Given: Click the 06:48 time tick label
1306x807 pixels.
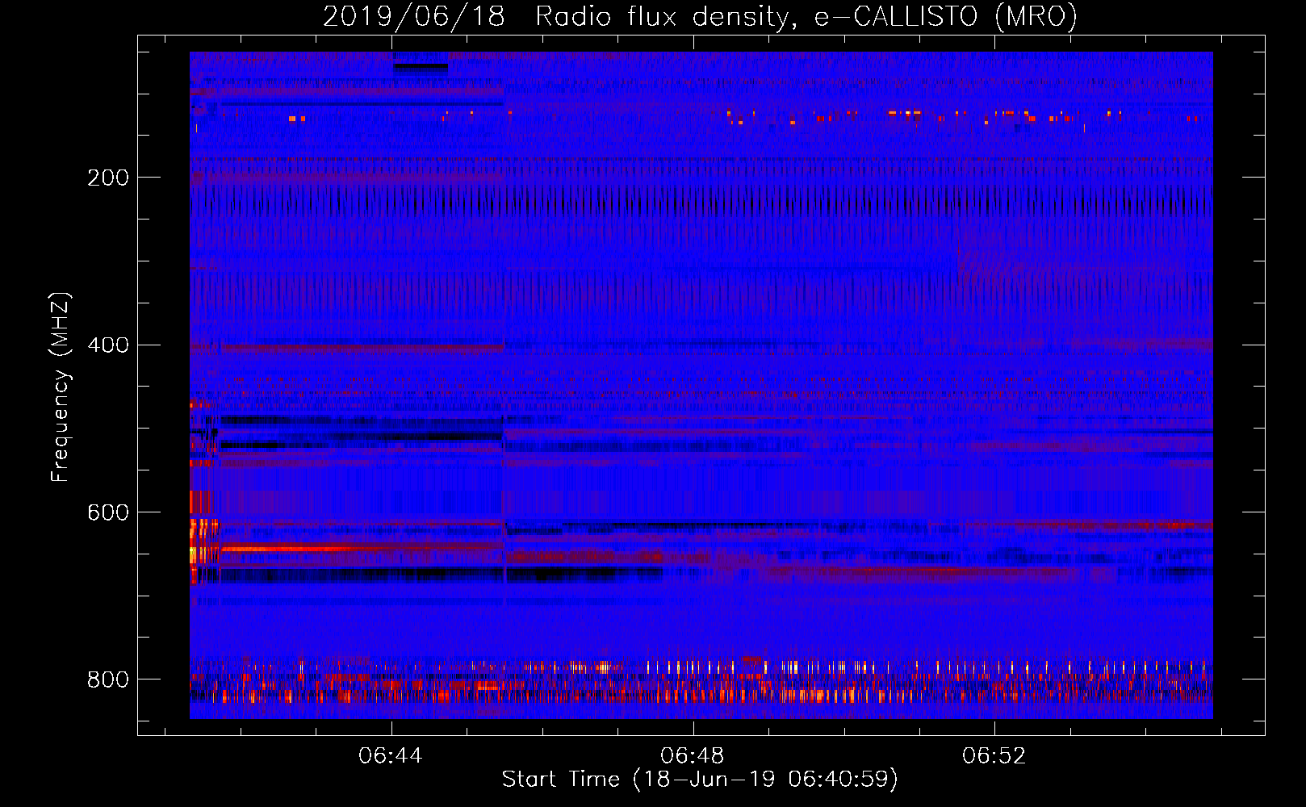Looking at the screenshot, I should [x=693, y=756].
